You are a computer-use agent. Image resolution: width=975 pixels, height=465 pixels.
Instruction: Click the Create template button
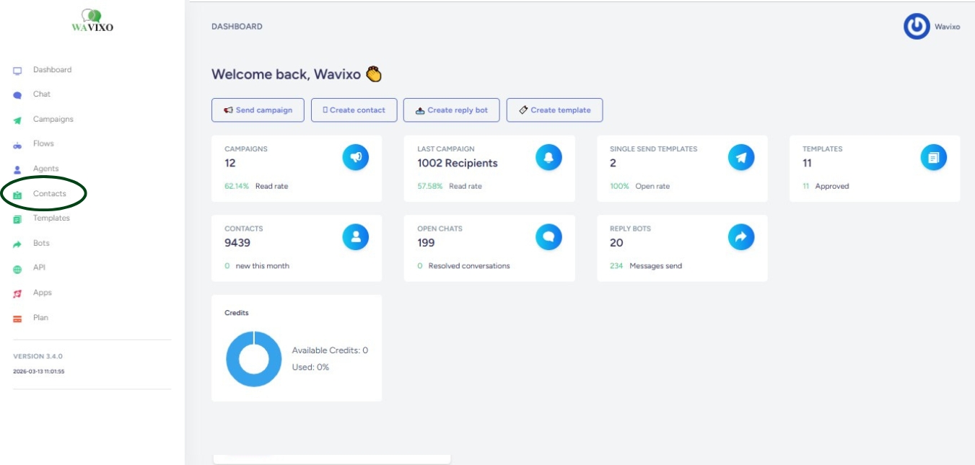tap(554, 110)
